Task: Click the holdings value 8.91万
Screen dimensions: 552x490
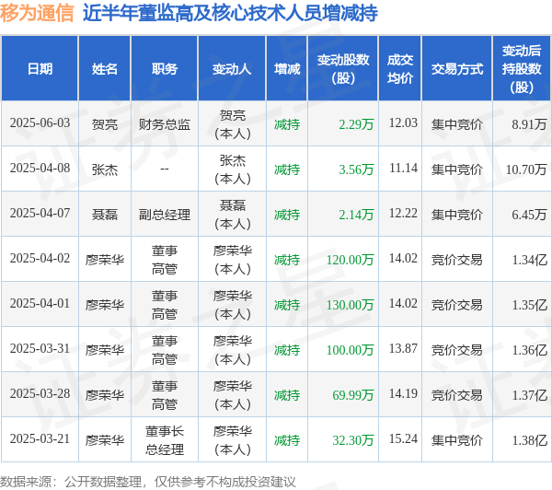Action: point(529,124)
